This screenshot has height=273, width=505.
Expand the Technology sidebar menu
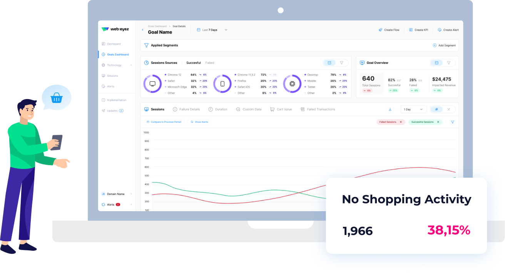coord(131,65)
